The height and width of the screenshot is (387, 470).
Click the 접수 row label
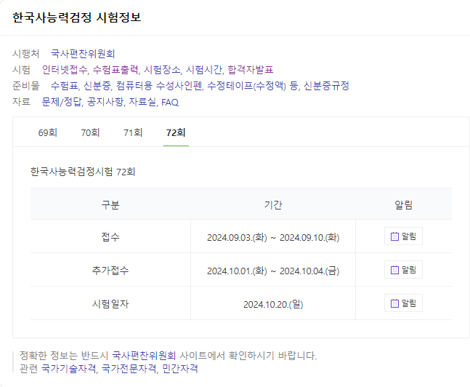click(110, 237)
